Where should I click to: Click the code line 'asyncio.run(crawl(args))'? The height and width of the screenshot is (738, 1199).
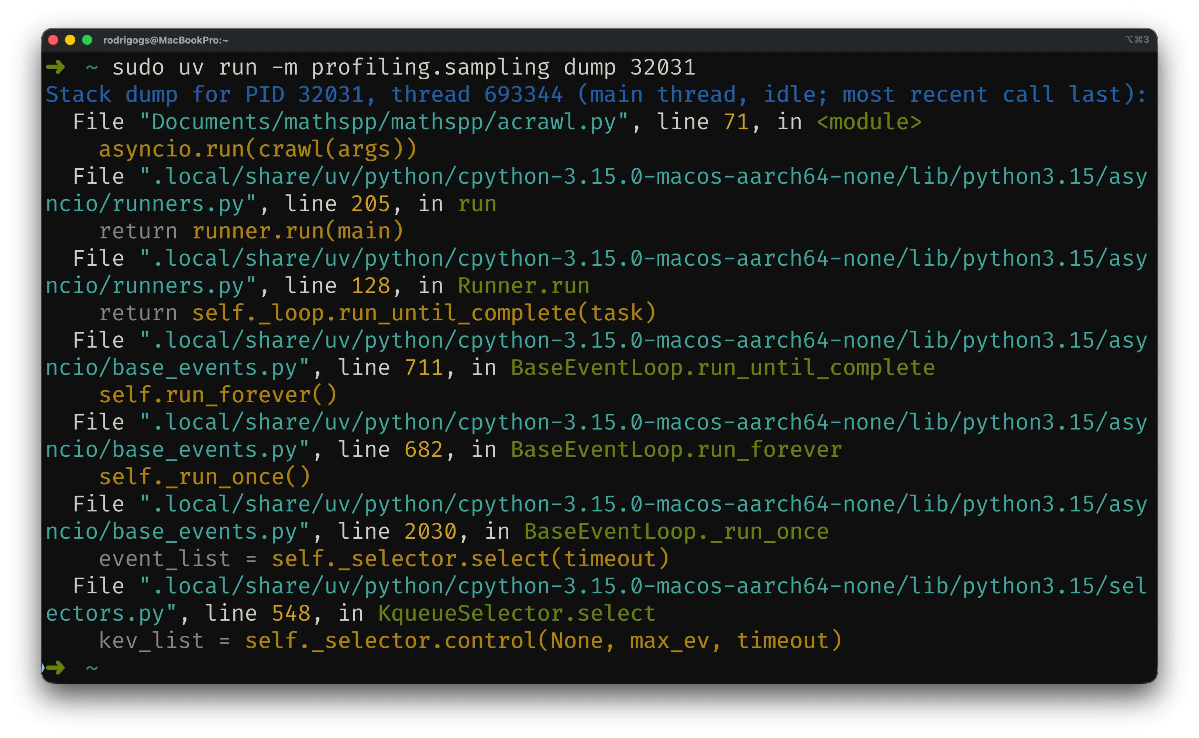pos(258,149)
